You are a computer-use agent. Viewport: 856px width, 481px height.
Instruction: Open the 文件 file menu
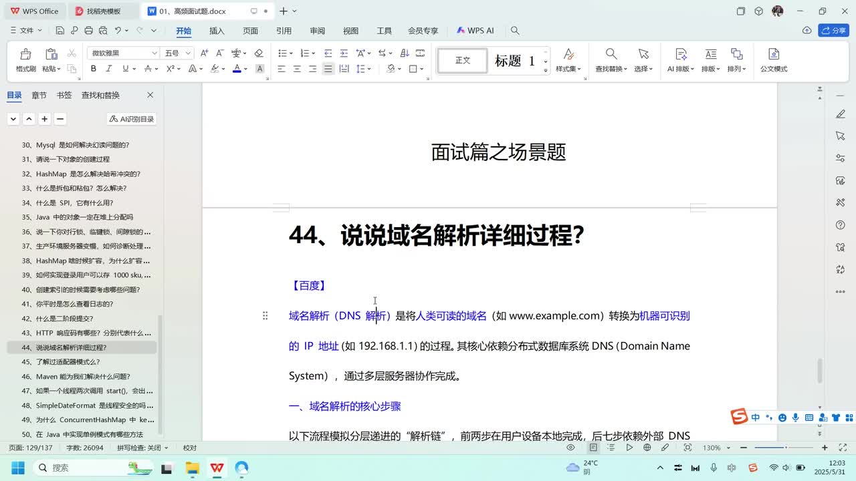point(27,31)
